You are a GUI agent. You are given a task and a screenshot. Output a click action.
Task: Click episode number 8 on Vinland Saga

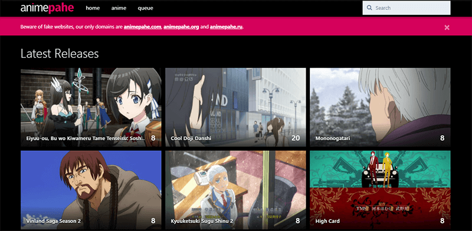click(153, 221)
